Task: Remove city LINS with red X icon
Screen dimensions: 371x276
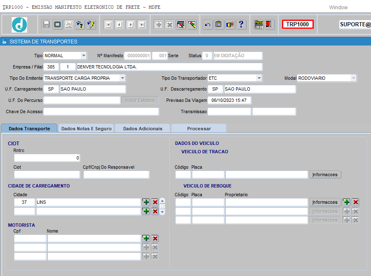Action: [155, 202]
